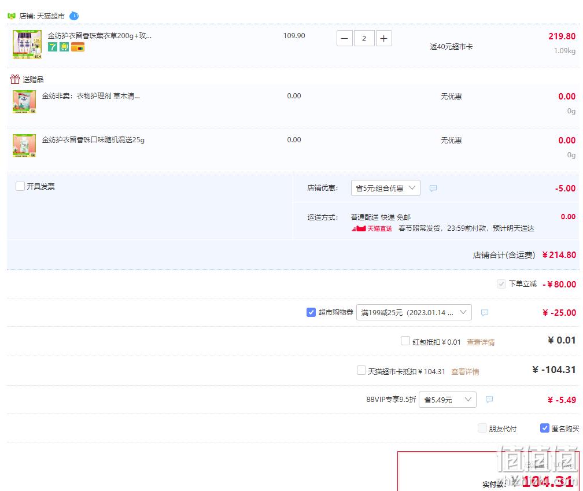Open the comment bubble icon beside 店铺优惠 dropdown
Screen dimensions: 583x491
[433, 188]
